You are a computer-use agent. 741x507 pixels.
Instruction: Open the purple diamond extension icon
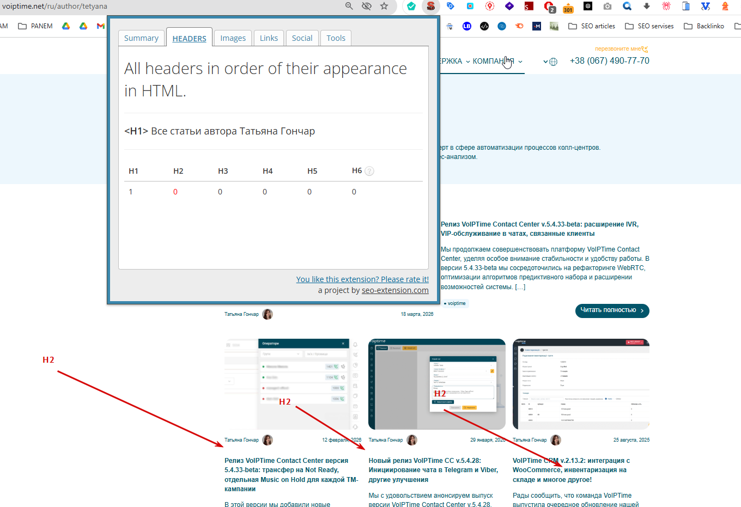[x=509, y=6]
